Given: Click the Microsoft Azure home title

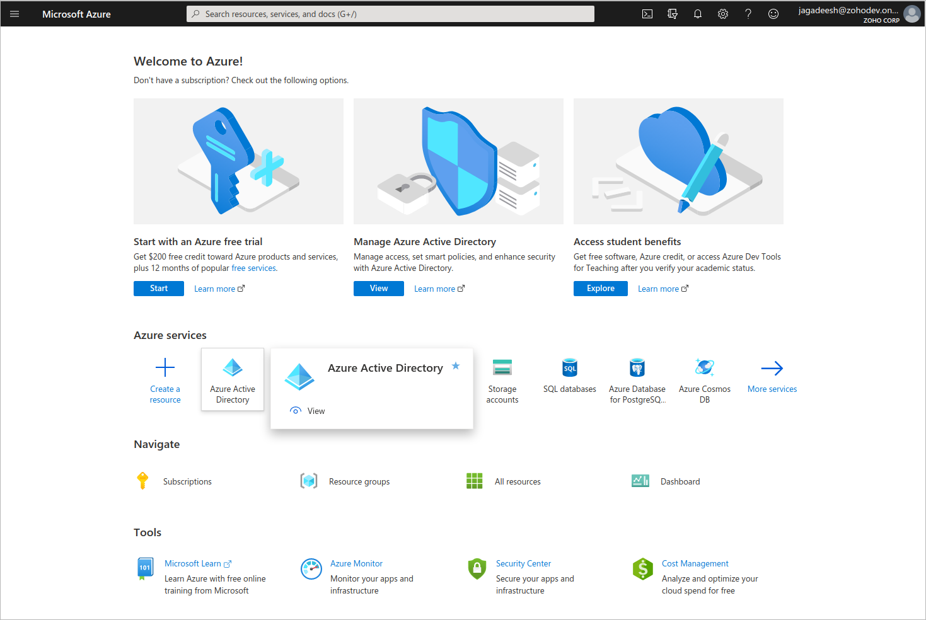Looking at the screenshot, I should point(76,14).
